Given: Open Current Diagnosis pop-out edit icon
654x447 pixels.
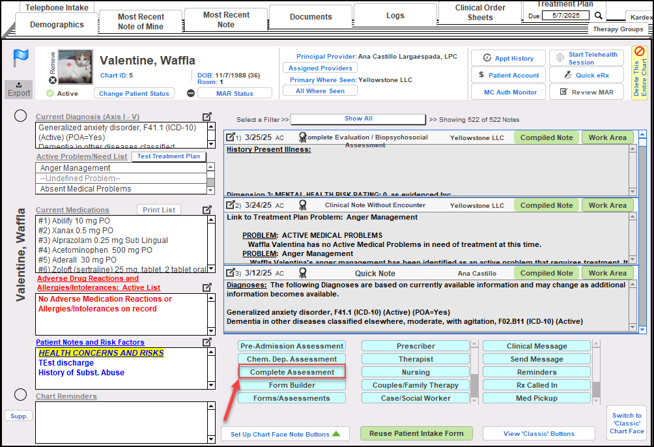Looking at the screenshot, I should [x=207, y=117].
